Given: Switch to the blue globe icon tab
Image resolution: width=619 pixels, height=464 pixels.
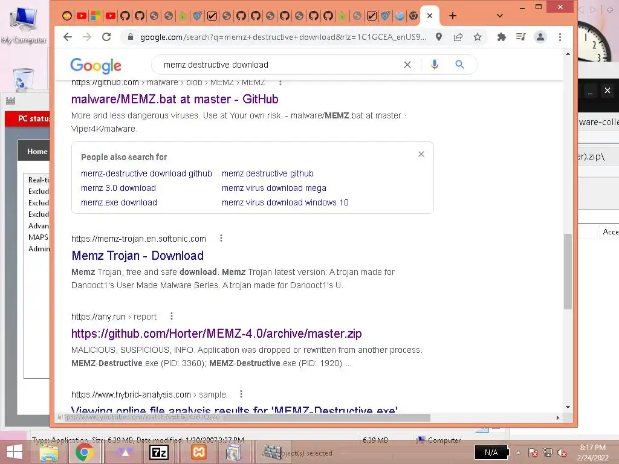Looking at the screenshot, I should coord(399,16).
